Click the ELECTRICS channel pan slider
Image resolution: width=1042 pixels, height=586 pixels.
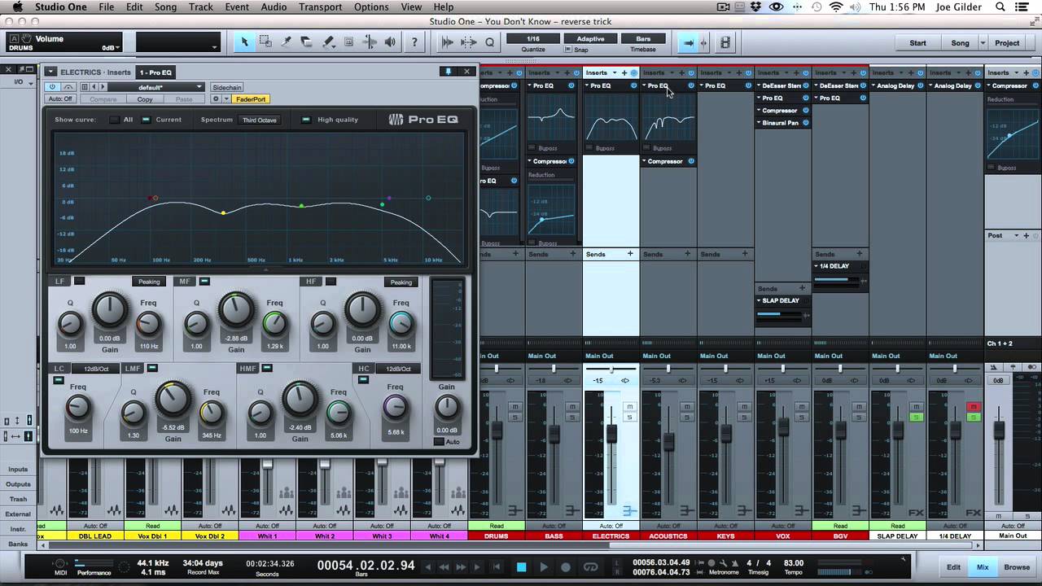611,369
